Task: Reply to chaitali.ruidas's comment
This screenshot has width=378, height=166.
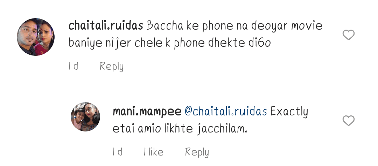Action: point(112,67)
